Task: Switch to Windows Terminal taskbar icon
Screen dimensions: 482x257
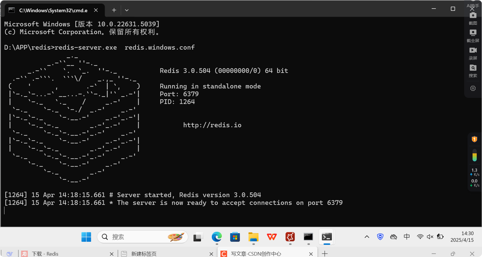Action: (327, 237)
